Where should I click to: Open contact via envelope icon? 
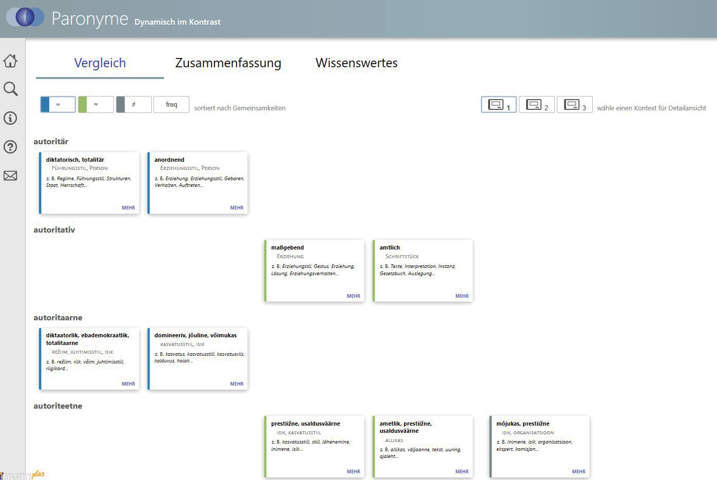pyautogui.click(x=10, y=176)
